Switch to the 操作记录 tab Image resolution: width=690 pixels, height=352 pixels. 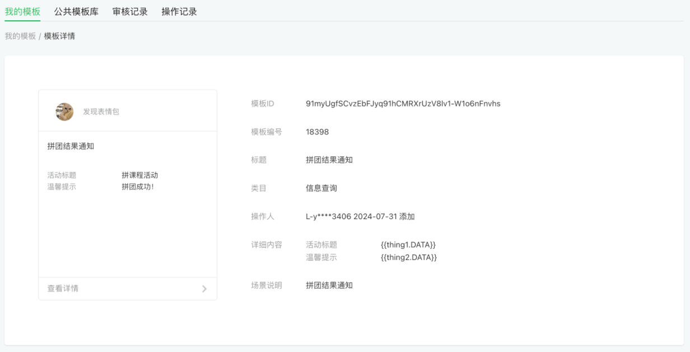point(178,11)
